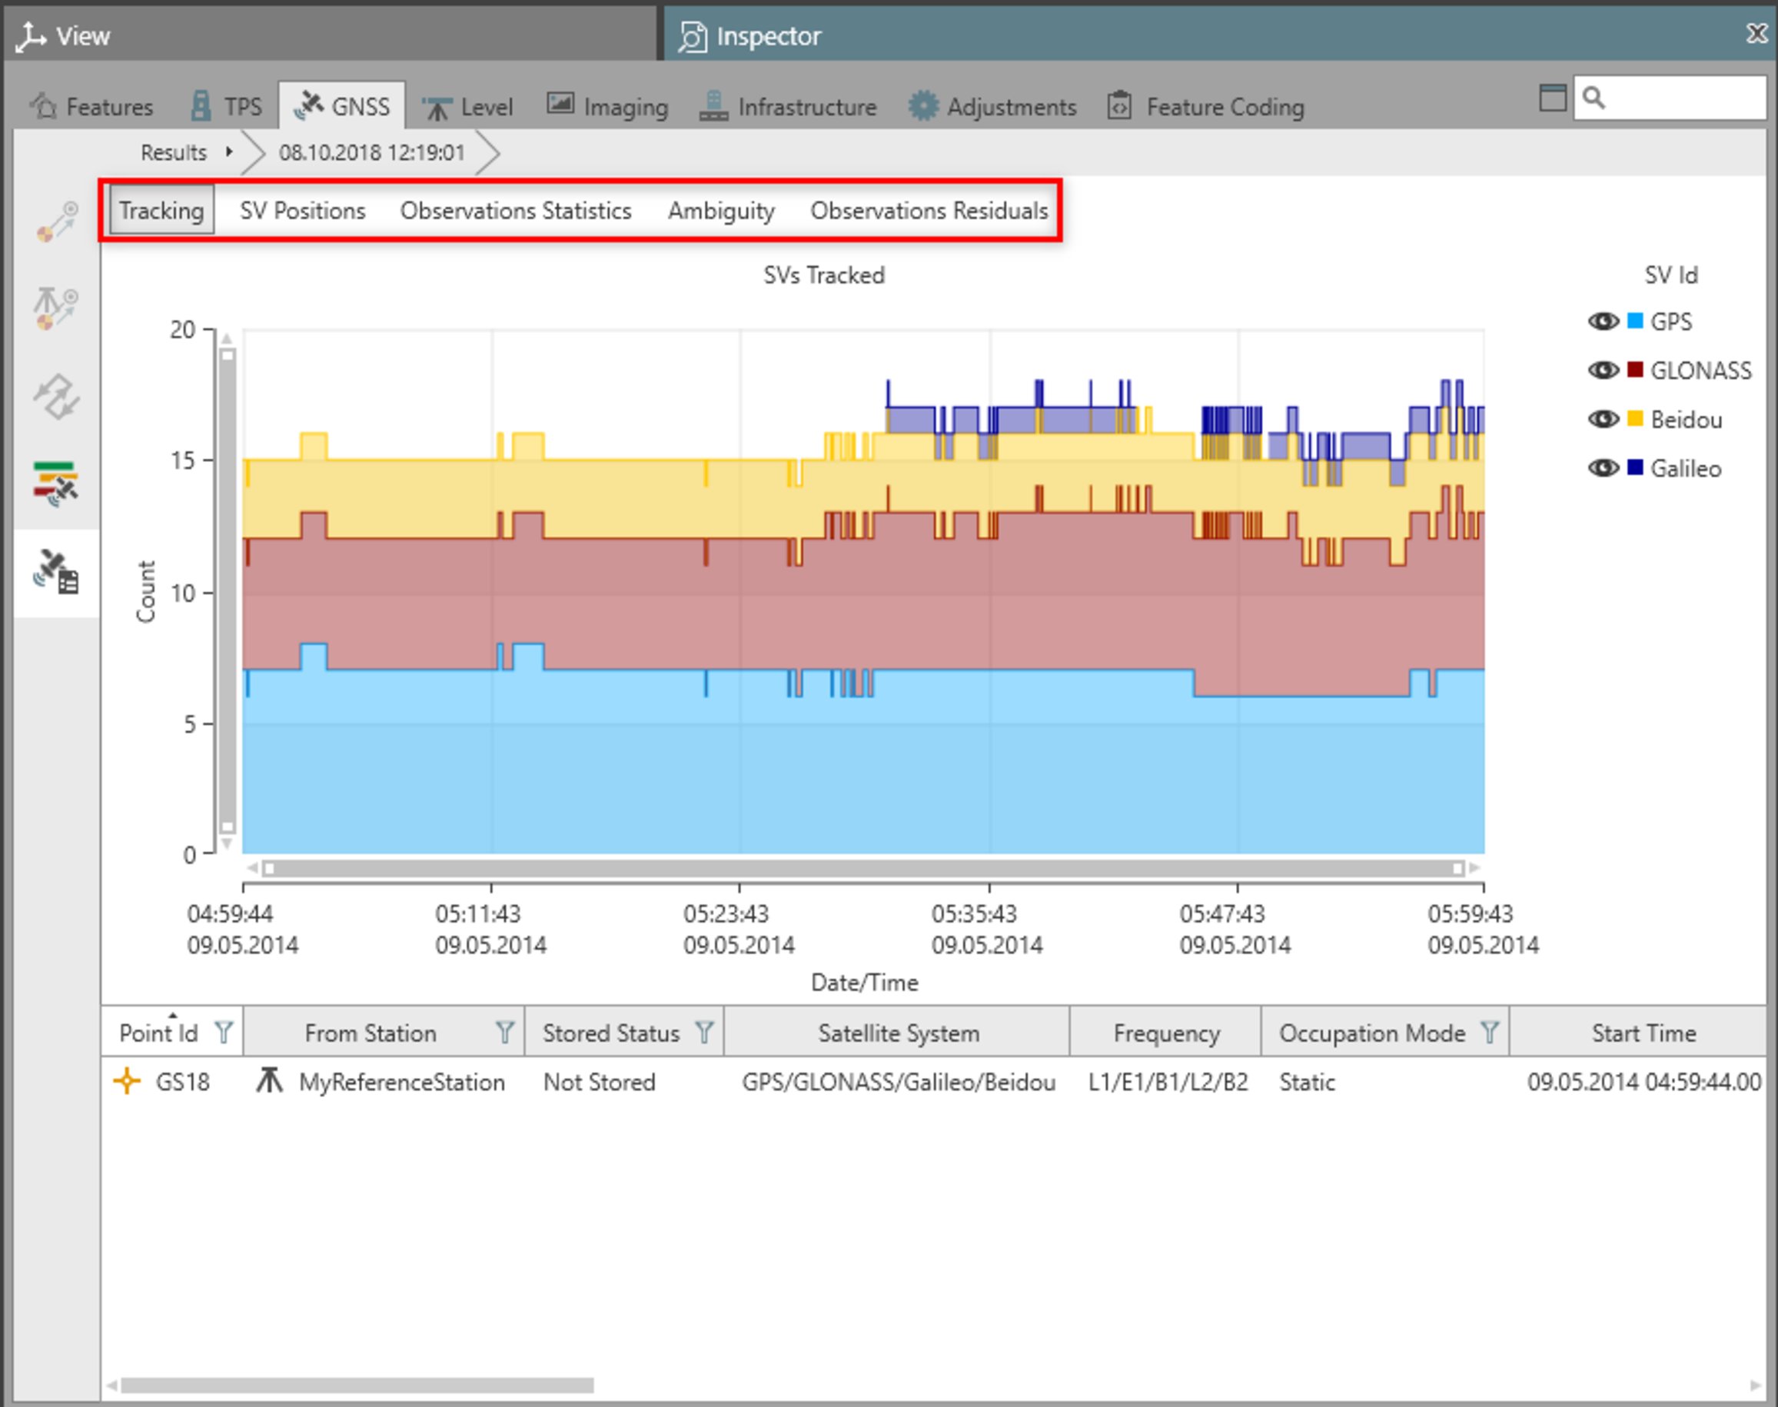Screen dimensions: 1778x1407
Task: Toggle GPS series visibility eye
Action: pos(1603,321)
